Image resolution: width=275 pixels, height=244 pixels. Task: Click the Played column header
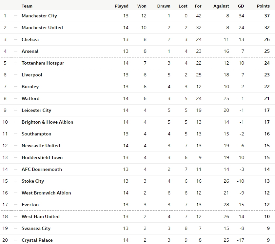click(x=122, y=6)
